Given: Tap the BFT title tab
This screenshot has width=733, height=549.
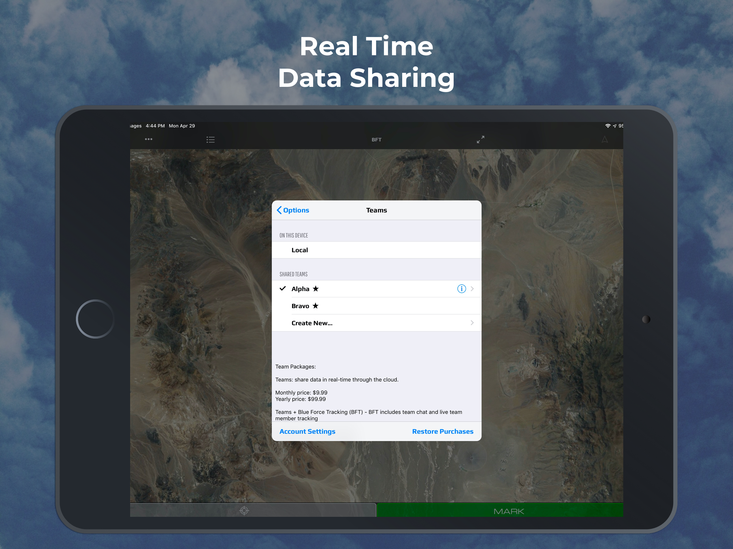Looking at the screenshot, I should tap(376, 140).
